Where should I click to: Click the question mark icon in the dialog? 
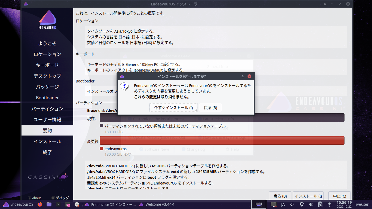[124, 87]
